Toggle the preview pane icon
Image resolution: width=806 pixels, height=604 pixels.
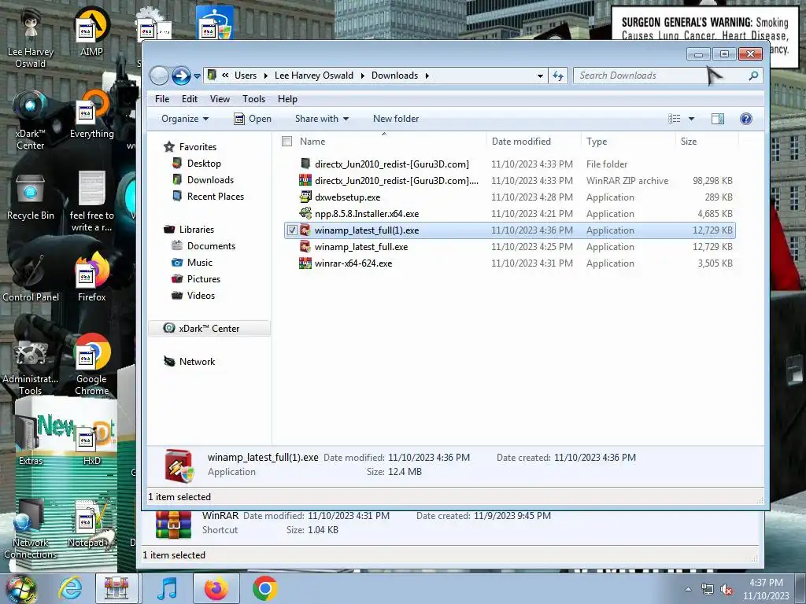click(x=718, y=119)
